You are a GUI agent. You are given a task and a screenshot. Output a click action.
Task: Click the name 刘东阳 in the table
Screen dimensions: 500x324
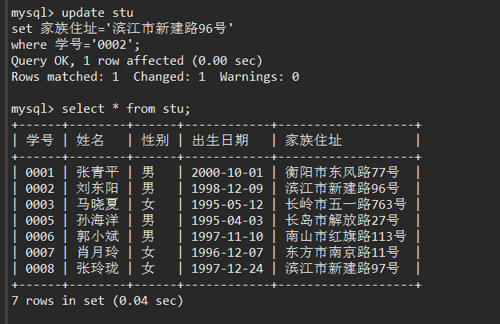pyautogui.click(x=97, y=188)
